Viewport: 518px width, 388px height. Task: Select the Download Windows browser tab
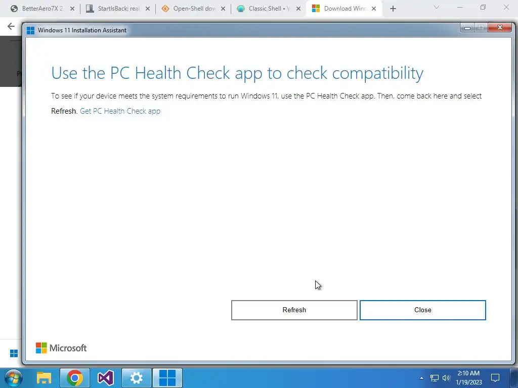click(343, 9)
